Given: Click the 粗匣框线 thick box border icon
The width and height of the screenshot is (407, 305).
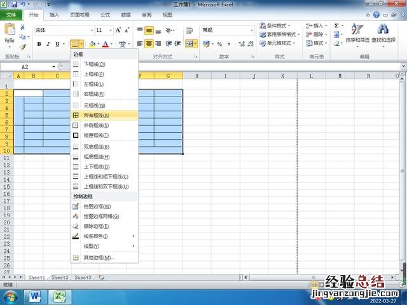Looking at the screenshot, I should [76, 135].
